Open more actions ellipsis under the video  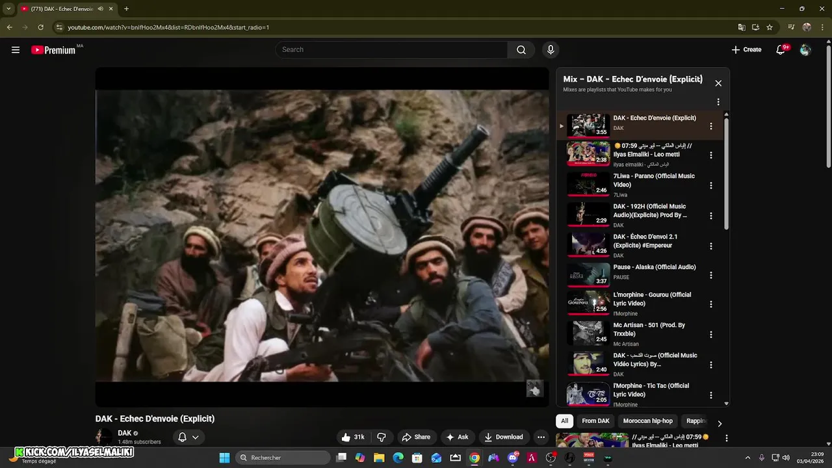[541, 437]
